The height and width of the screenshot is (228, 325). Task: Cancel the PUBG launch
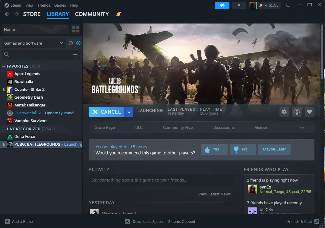pyautogui.click(x=106, y=112)
